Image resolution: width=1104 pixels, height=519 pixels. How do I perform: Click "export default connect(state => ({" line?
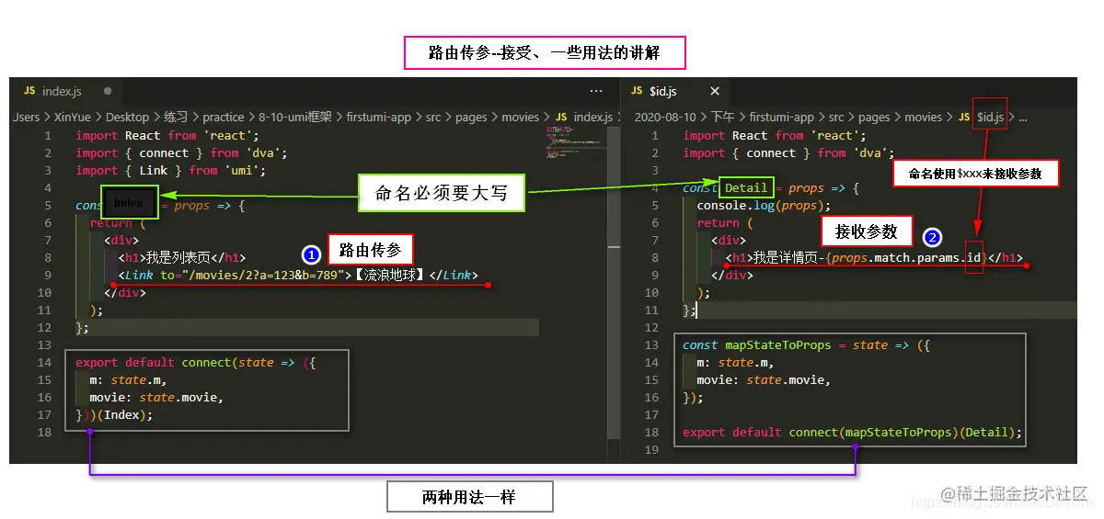(196, 362)
